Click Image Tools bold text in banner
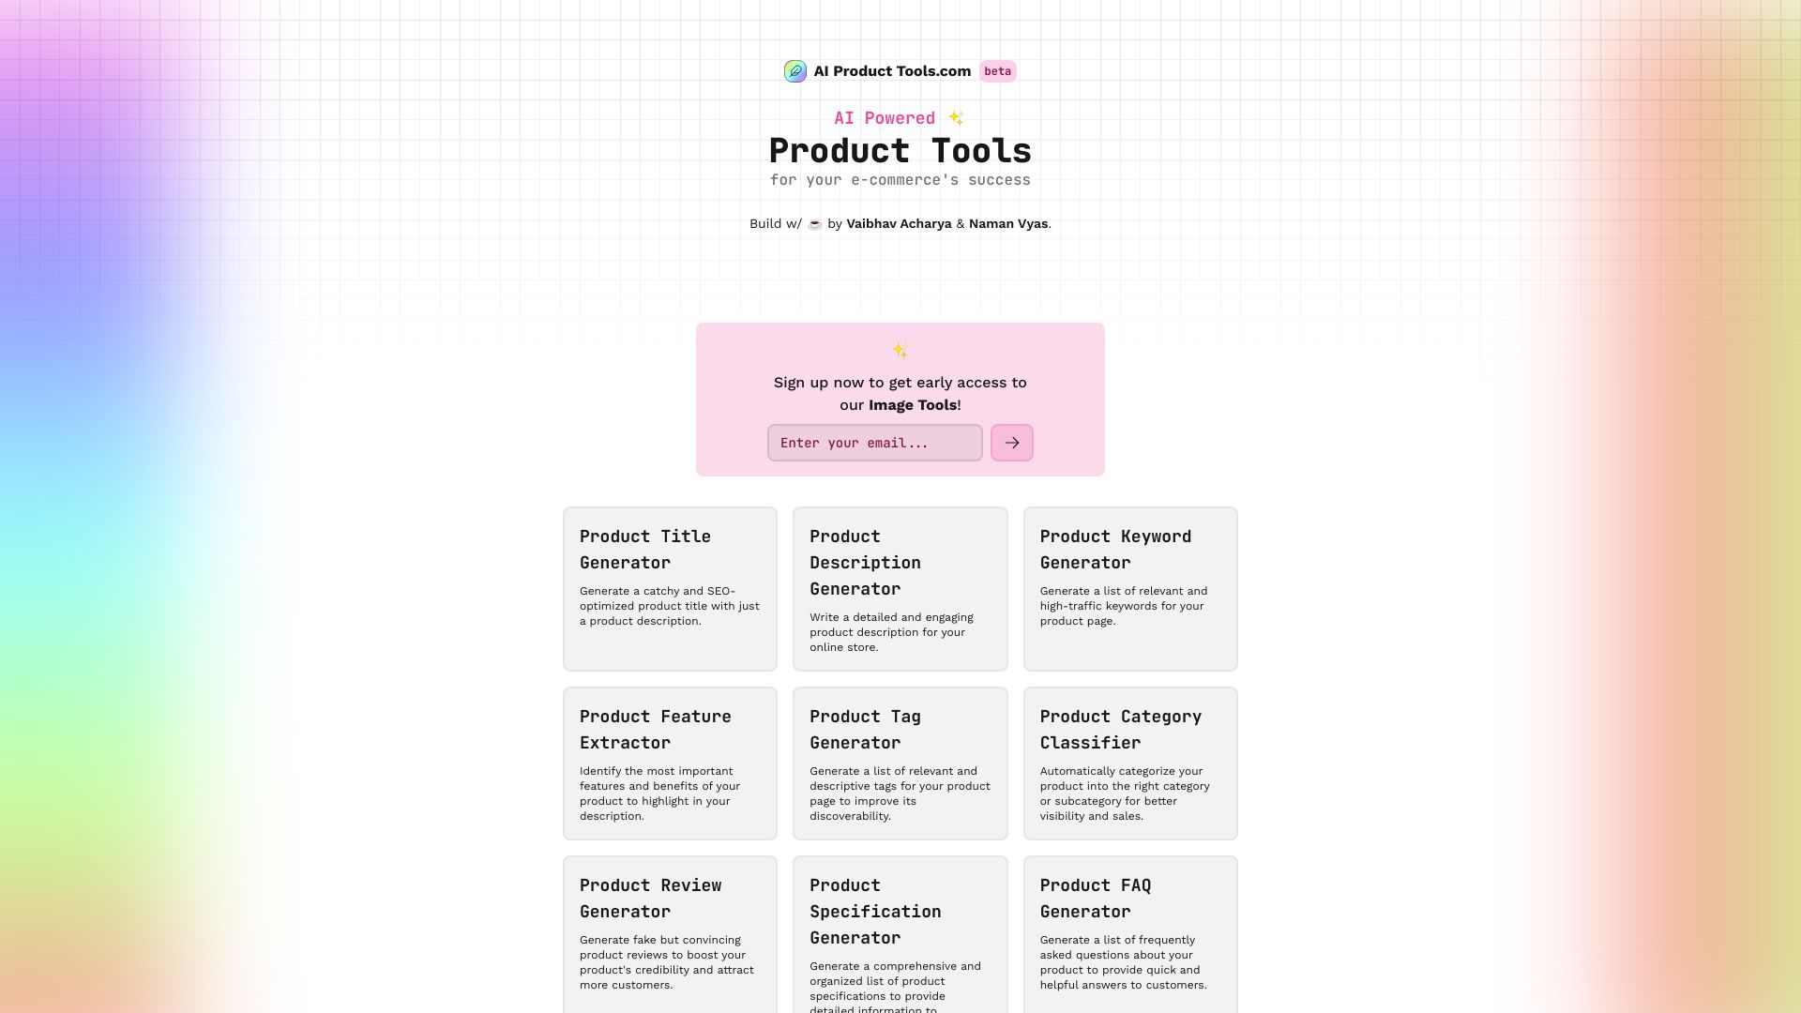Viewport: 1801px width, 1013px height. pyautogui.click(x=912, y=404)
